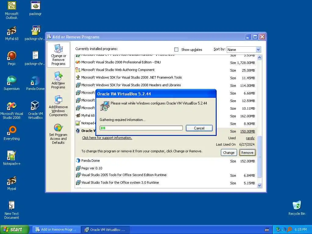Click the Change button for Oracle VirtualBox

pos(229,153)
